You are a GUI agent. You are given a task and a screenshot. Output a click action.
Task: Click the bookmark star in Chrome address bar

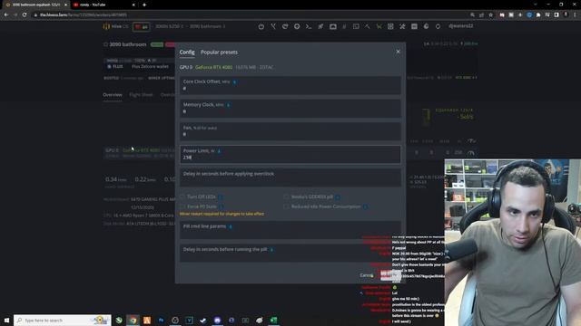pos(490,14)
